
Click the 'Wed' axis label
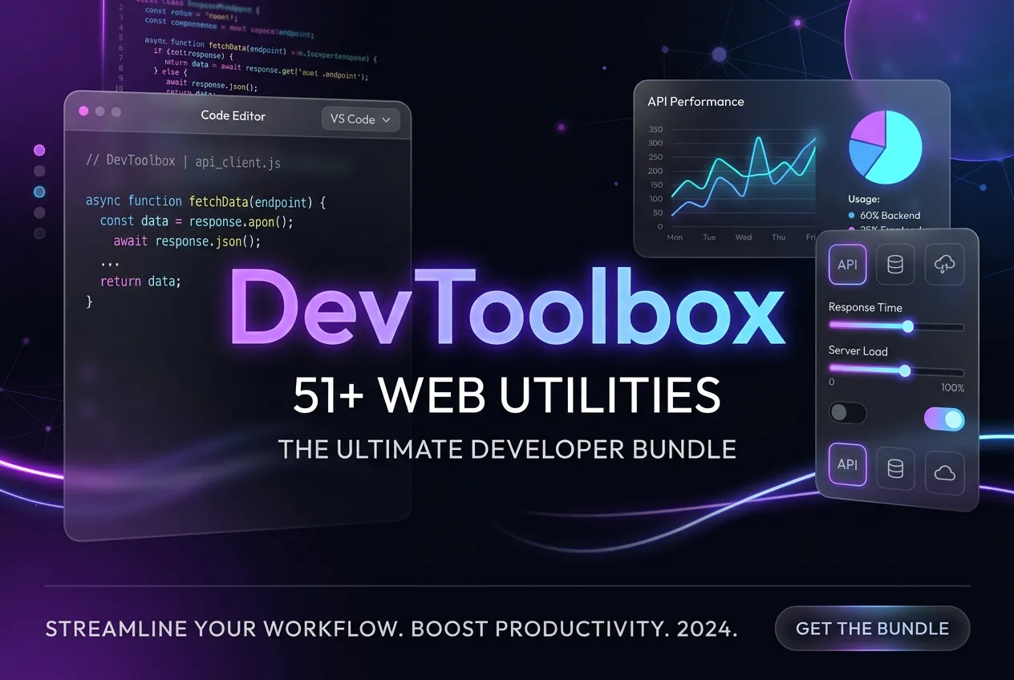click(744, 237)
